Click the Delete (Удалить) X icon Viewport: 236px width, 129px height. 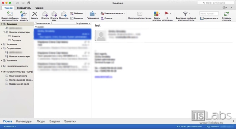(35, 14)
